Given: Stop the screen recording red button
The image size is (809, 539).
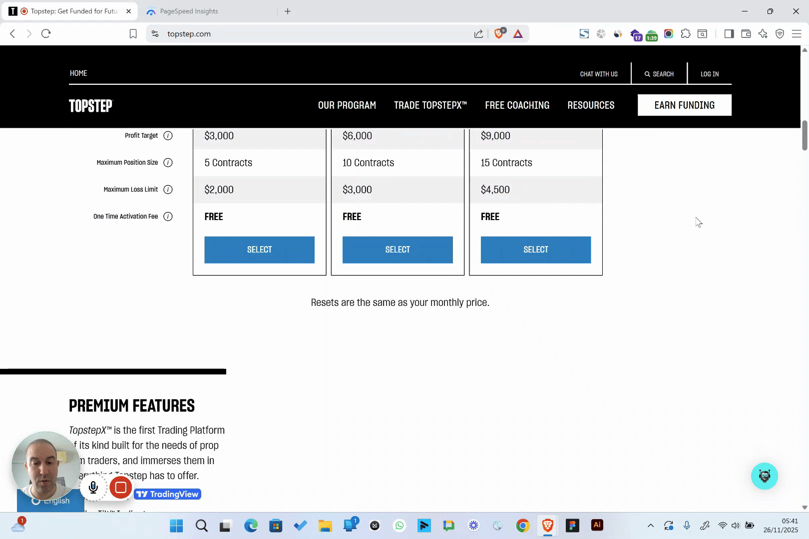Looking at the screenshot, I should pyautogui.click(x=120, y=488).
